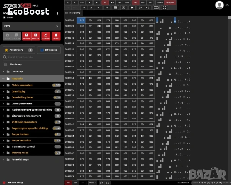The width and height of the screenshot is (231, 185).
Task: Select Float data type
Action: pyautogui.click(x=127, y=3)
